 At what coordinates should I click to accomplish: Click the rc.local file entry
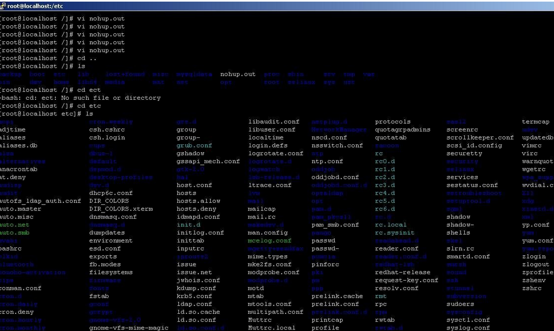click(391, 225)
